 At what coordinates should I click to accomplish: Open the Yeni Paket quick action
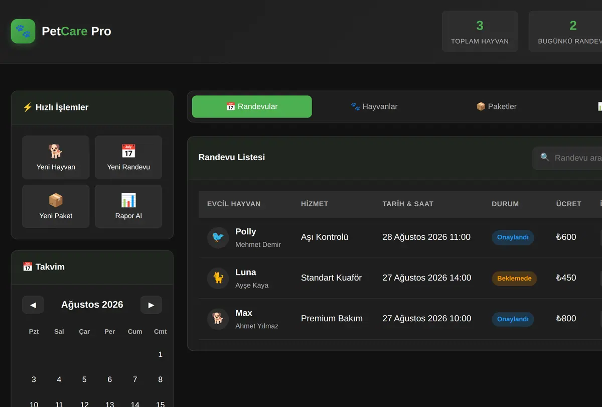click(x=56, y=206)
